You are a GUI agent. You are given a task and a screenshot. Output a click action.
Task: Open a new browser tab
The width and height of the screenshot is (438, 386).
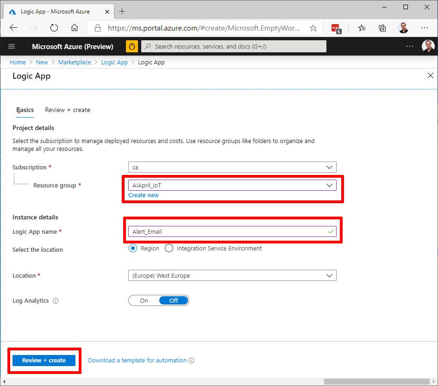tap(122, 12)
